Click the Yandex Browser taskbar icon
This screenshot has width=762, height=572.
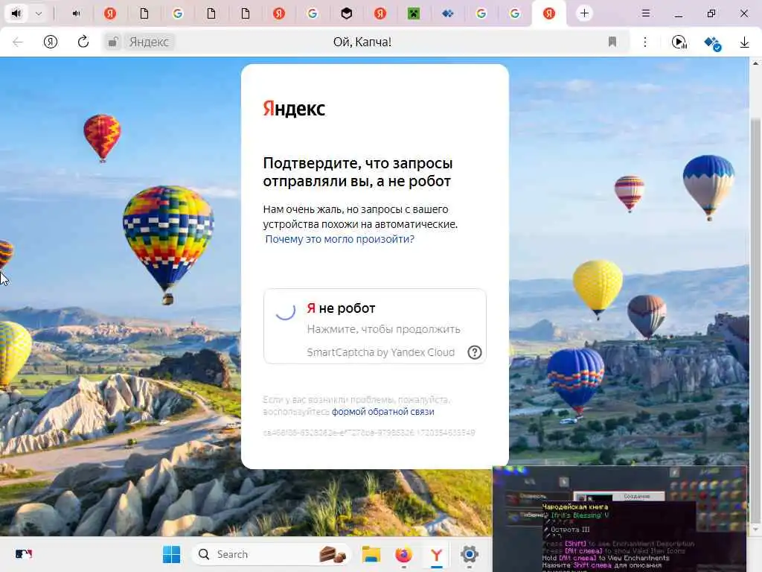click(x=436, y=554)
